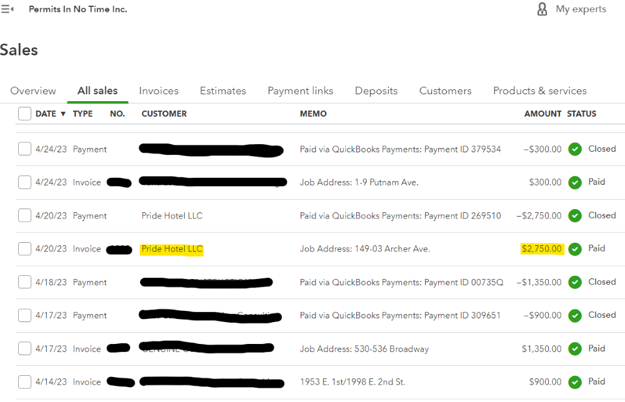Select the checkbox on the 4/24 Payment row
The width and height of the screenshot is (625, 402).
click(x=24, y=149)
